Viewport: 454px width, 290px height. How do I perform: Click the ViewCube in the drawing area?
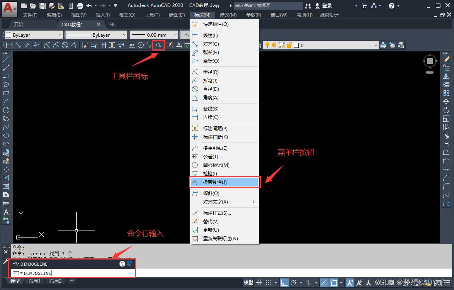(x=430, y=61)
